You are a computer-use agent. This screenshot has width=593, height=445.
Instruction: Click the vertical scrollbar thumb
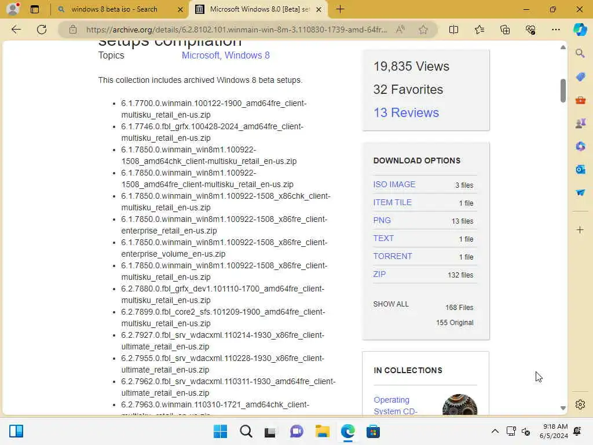(x=563, y=90)
